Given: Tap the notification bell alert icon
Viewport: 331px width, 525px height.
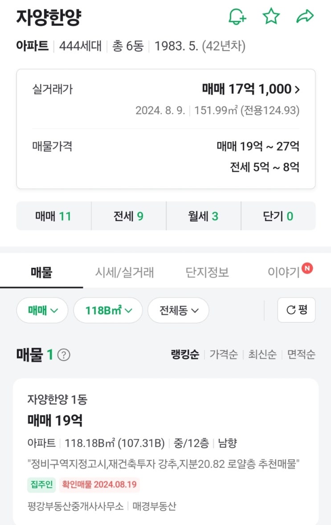Looking at the screenshot, I should click(237, 17).
